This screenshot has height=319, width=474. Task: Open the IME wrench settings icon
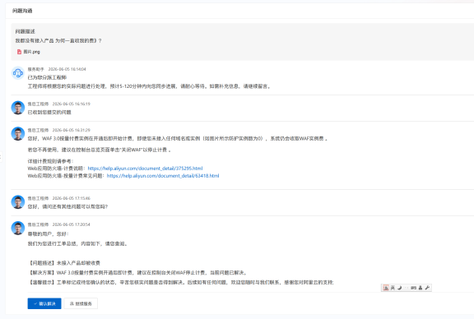point(427,288)
